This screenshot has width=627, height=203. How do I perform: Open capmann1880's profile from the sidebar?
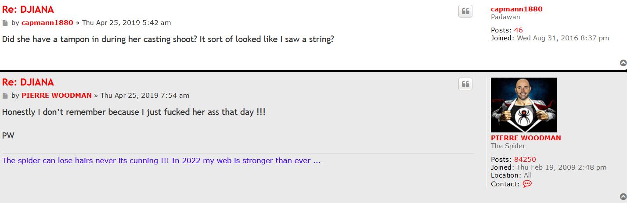pos(516,9)
